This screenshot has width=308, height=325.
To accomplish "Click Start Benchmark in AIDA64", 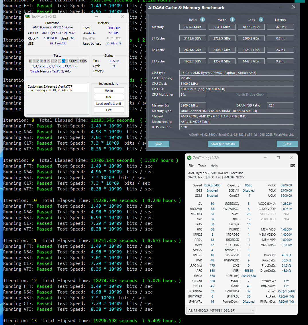I will point(223,144).
